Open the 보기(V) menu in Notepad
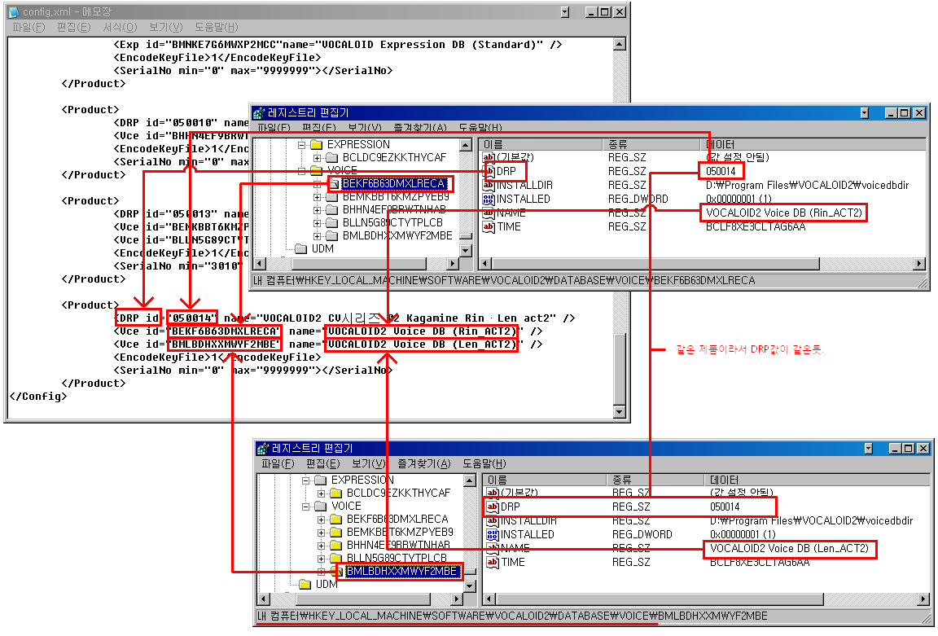The image size is (938, 636). (x=166, y=27)
